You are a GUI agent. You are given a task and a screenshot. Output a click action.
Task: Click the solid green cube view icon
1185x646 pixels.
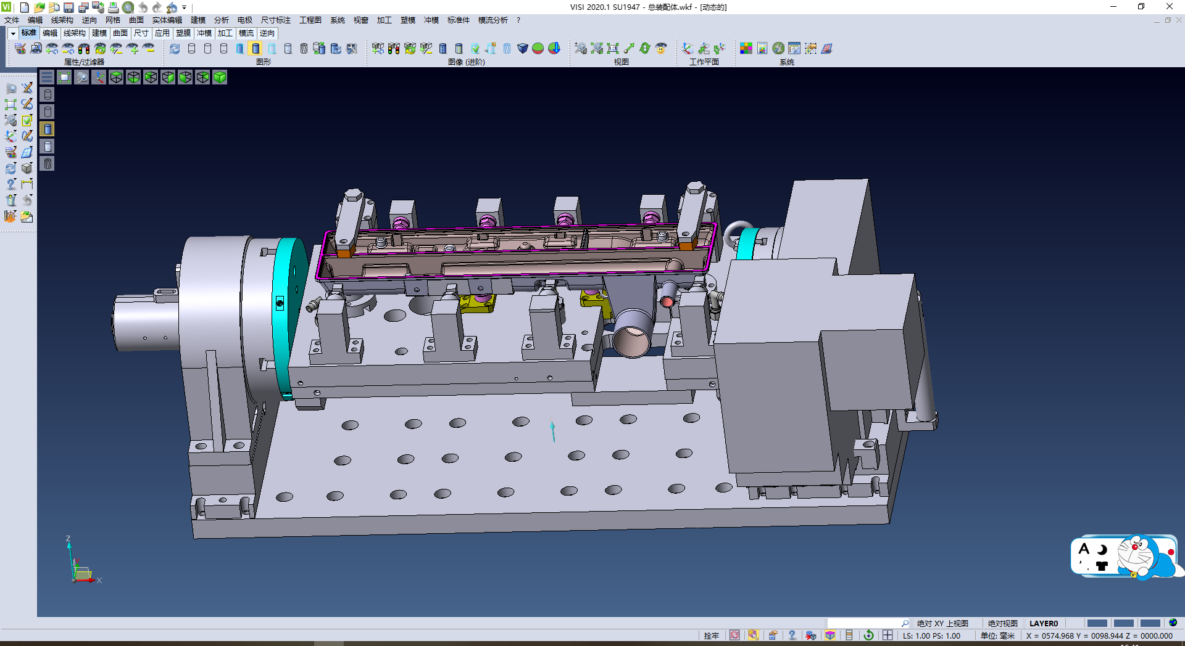coord(220,77)
